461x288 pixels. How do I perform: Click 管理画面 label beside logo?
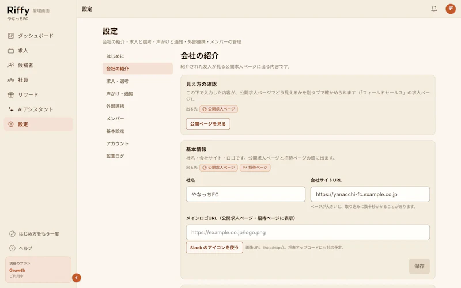[x=41, y=10]
